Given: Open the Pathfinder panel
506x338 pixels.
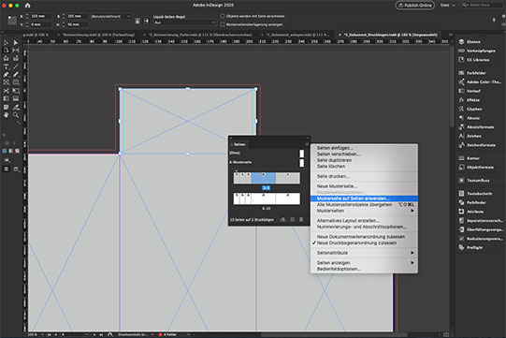Looking at the screenshot, I should (472, 202).
